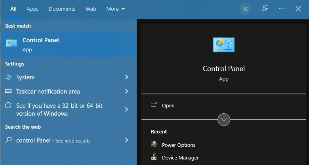Screen dimensions: 309x165
Task: Expand more actions with the circular chevron
Action: pyautogui.click(x=224, y=120)
